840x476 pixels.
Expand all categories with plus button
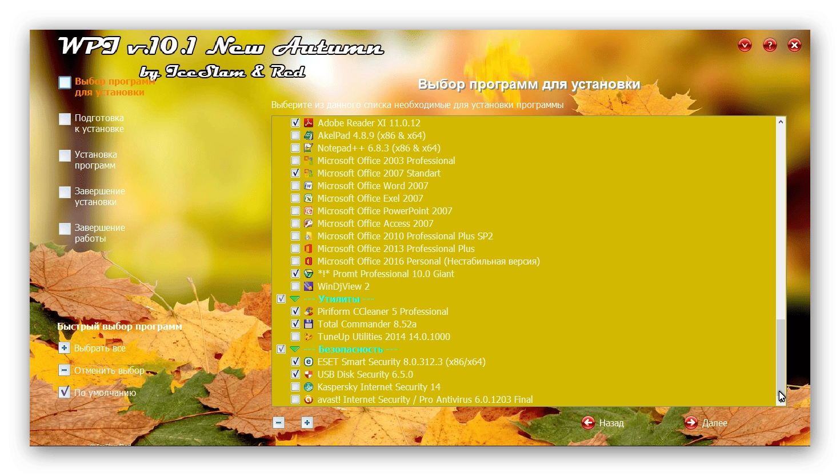click(x=307, y=423)
